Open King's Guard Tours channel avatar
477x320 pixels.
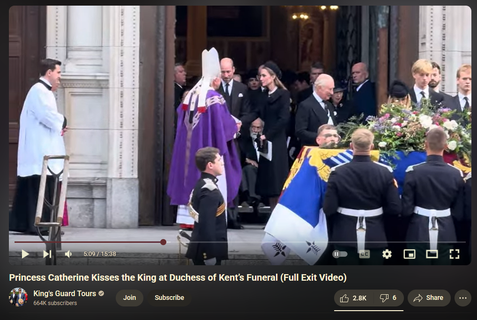pyautogui.click(x=18, y=297)
